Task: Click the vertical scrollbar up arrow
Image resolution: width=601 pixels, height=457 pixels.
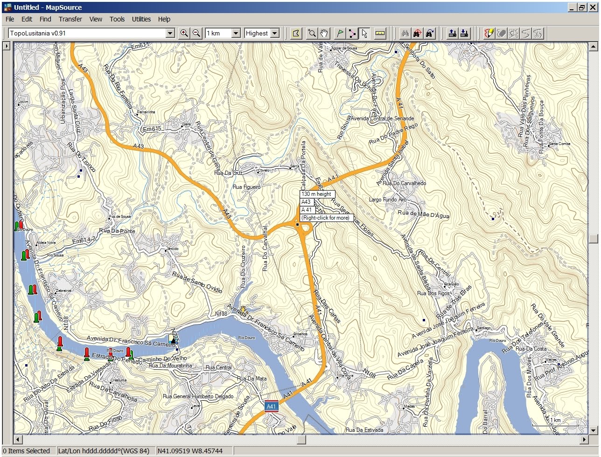Action: (x=594, y=46)
